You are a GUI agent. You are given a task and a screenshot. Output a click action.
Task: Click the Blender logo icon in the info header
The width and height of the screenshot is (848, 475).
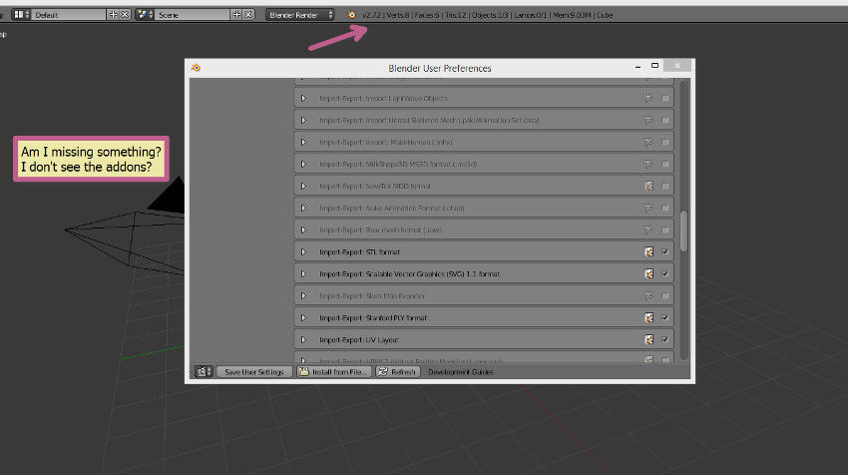click(351, 15)
